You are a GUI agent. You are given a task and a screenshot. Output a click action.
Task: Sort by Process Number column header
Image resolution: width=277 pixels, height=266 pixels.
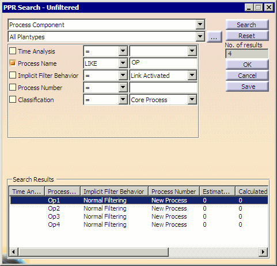coord(174,192)
